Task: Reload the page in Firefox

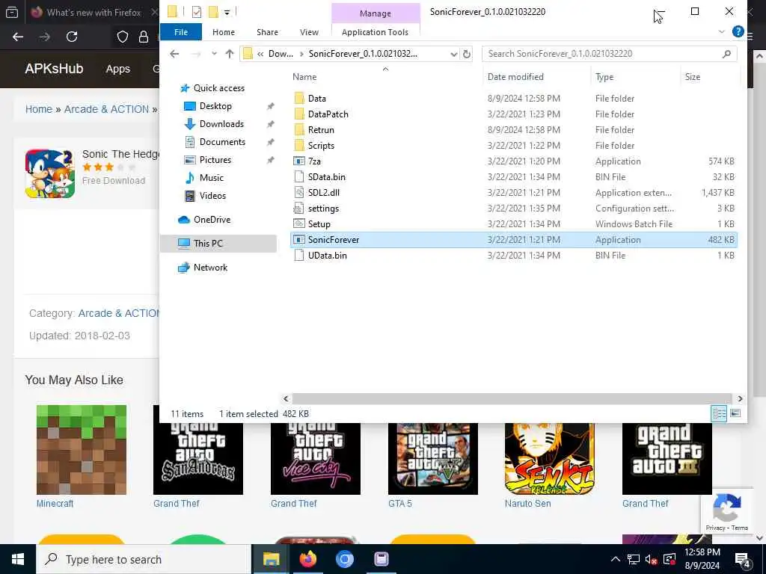Action: tap(72, 37)
